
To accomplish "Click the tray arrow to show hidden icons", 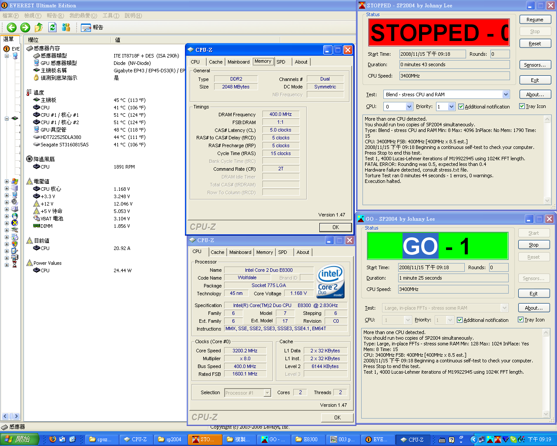I will (x=474, y=440).
